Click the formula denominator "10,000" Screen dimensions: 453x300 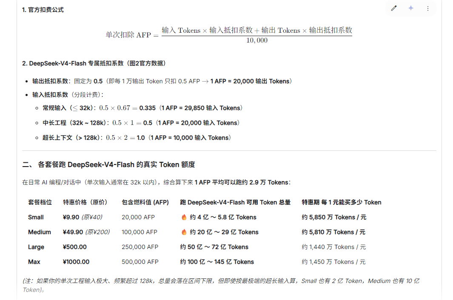click(257, 40)
